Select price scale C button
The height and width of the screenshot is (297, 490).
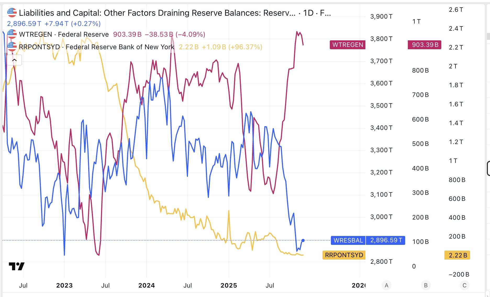tap(465, 285)
